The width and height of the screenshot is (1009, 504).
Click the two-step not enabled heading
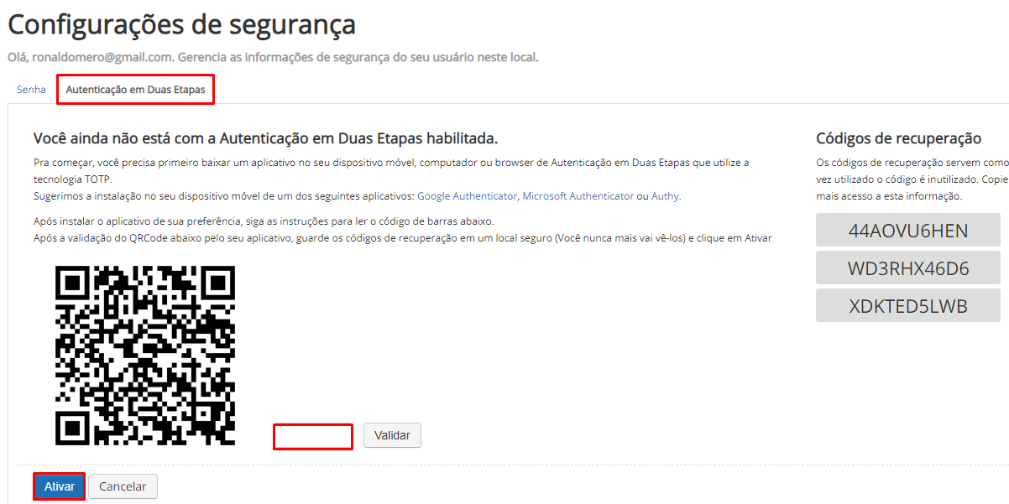tap(266, 138)
